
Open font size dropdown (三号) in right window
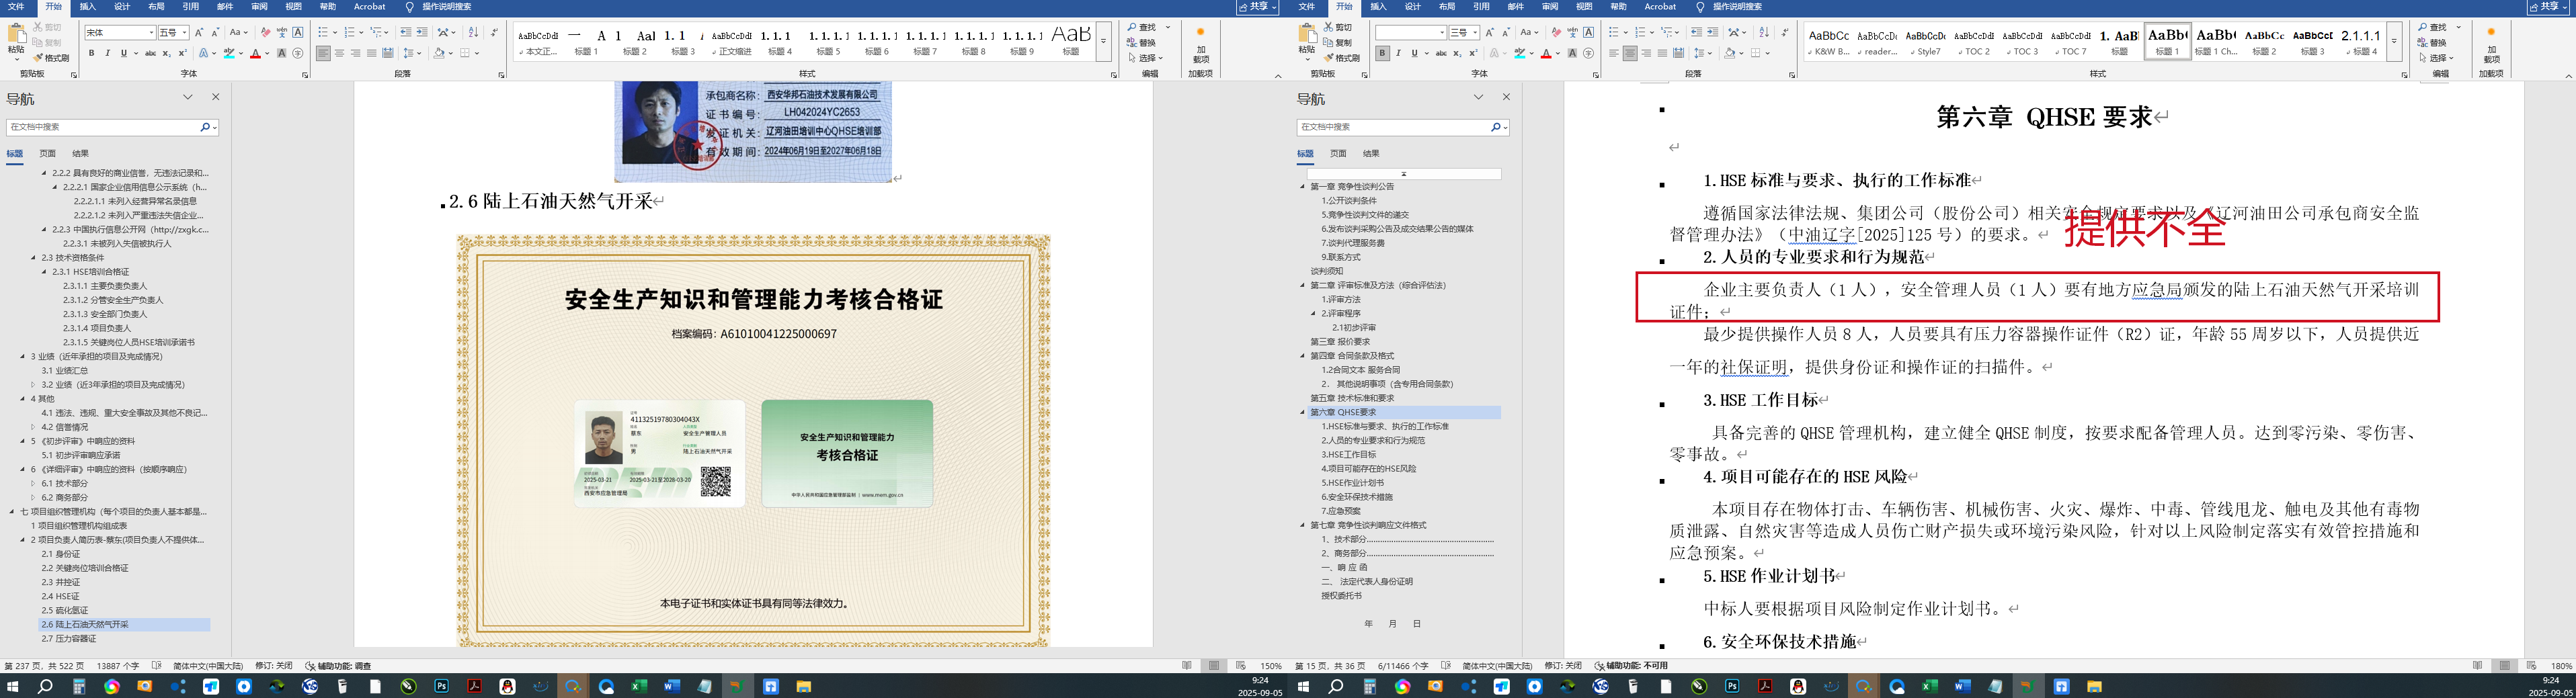point(1476,33)
